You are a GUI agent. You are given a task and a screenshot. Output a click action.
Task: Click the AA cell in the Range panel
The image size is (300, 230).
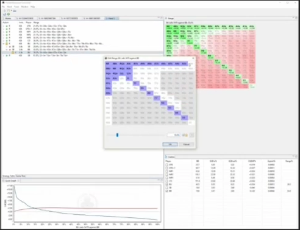tap(169, 27)
